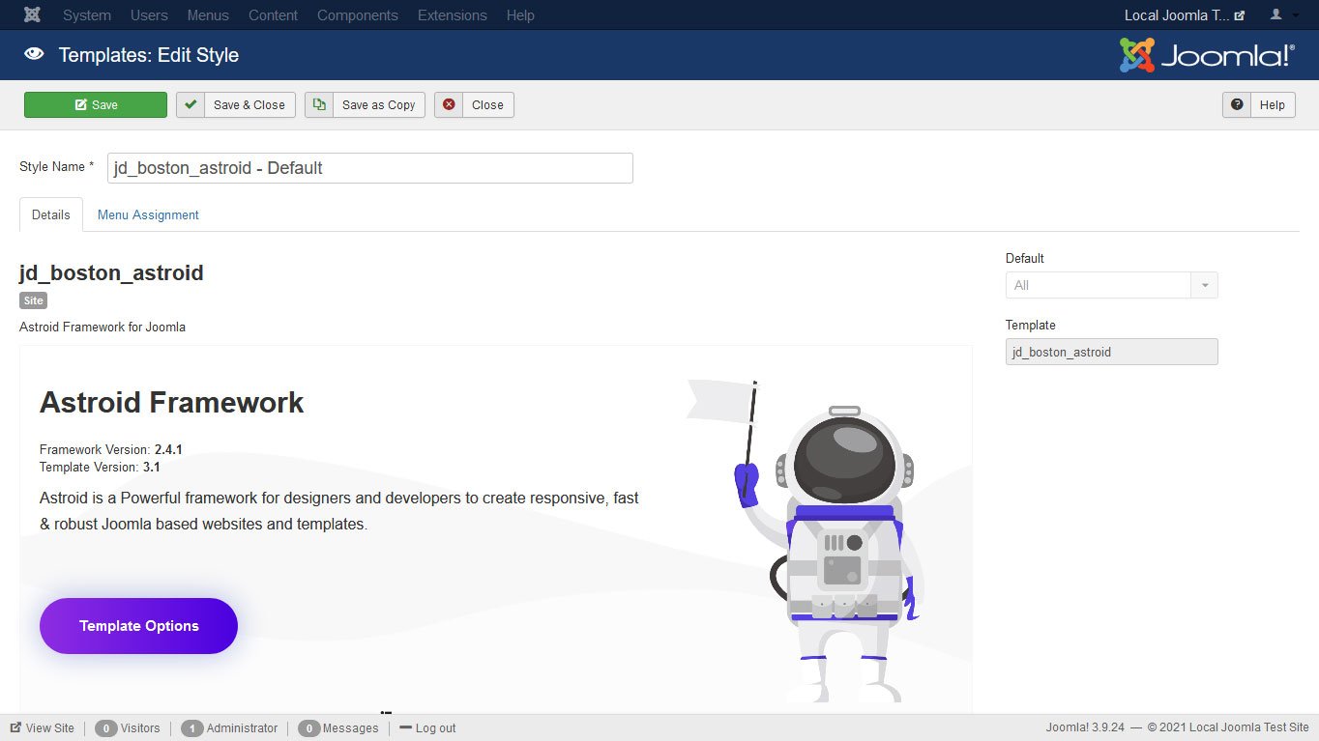Edit the Style Name input field
1319x741 pixels.
pyautogui.click(x=370, y=168)
